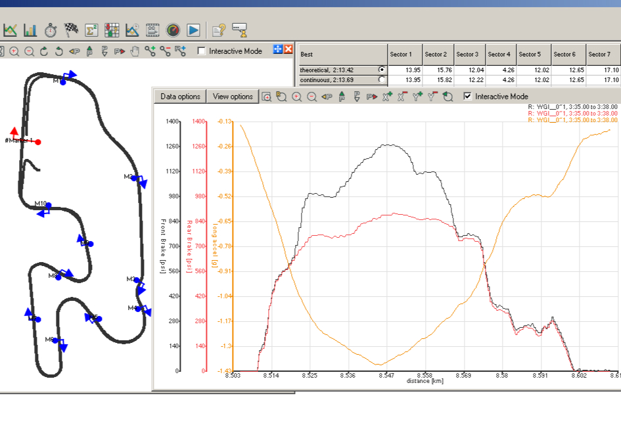Enable Interactive Mode on track map
The height and width of the screenshot is (429, 621).
click(x=201, y=51)
